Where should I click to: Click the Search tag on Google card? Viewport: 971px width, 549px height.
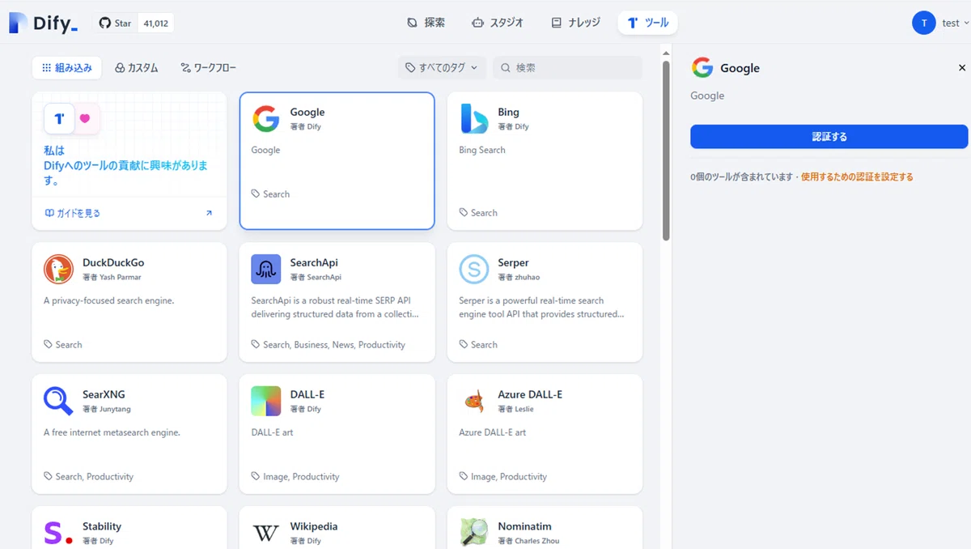[270, 194]
